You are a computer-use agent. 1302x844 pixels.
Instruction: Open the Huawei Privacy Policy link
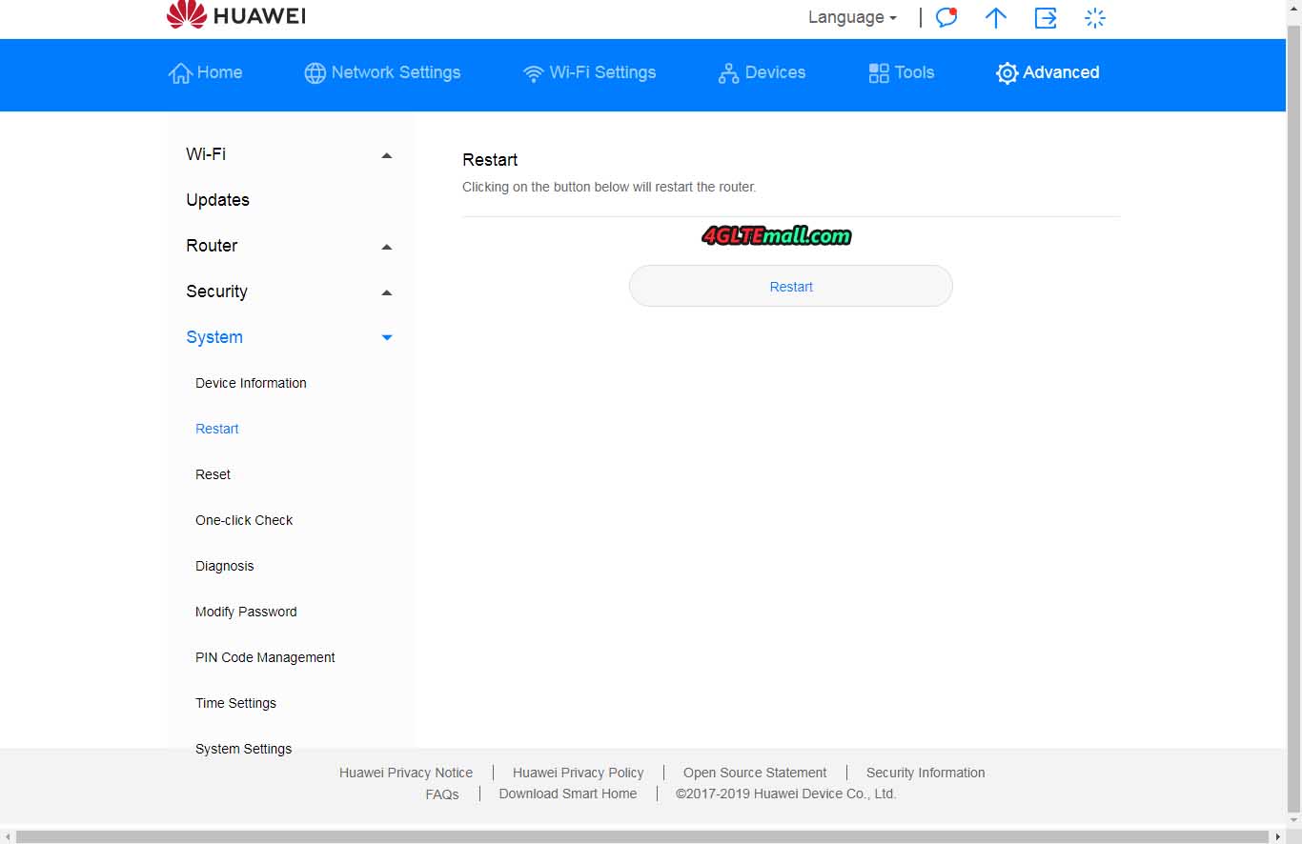click(x=578, y=773)
